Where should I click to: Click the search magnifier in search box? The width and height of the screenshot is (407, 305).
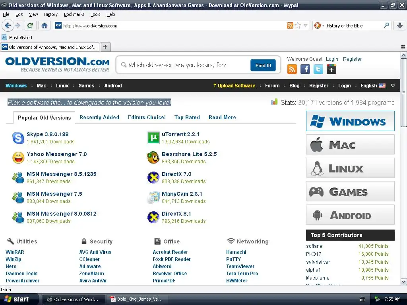(x=386, y=25)
